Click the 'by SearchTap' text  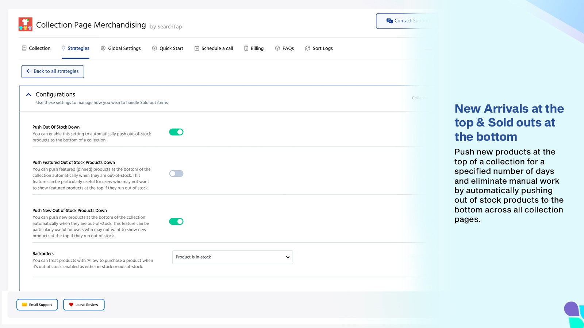coord(166,27)
